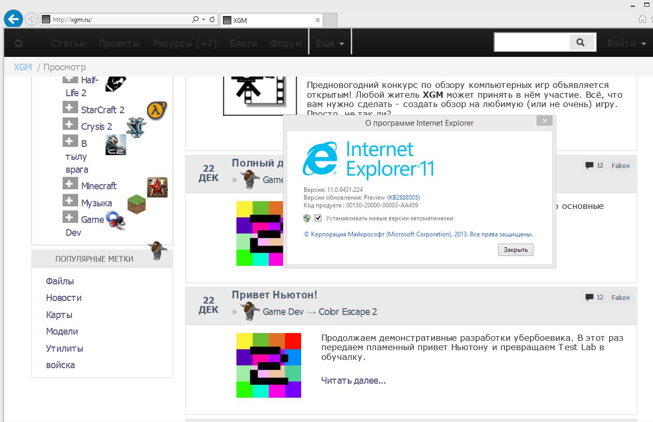Image resolution: width=653 pixels, height=422 pixels.
Task: Expand the Half-Life 2 category
Action: (70, 79)
